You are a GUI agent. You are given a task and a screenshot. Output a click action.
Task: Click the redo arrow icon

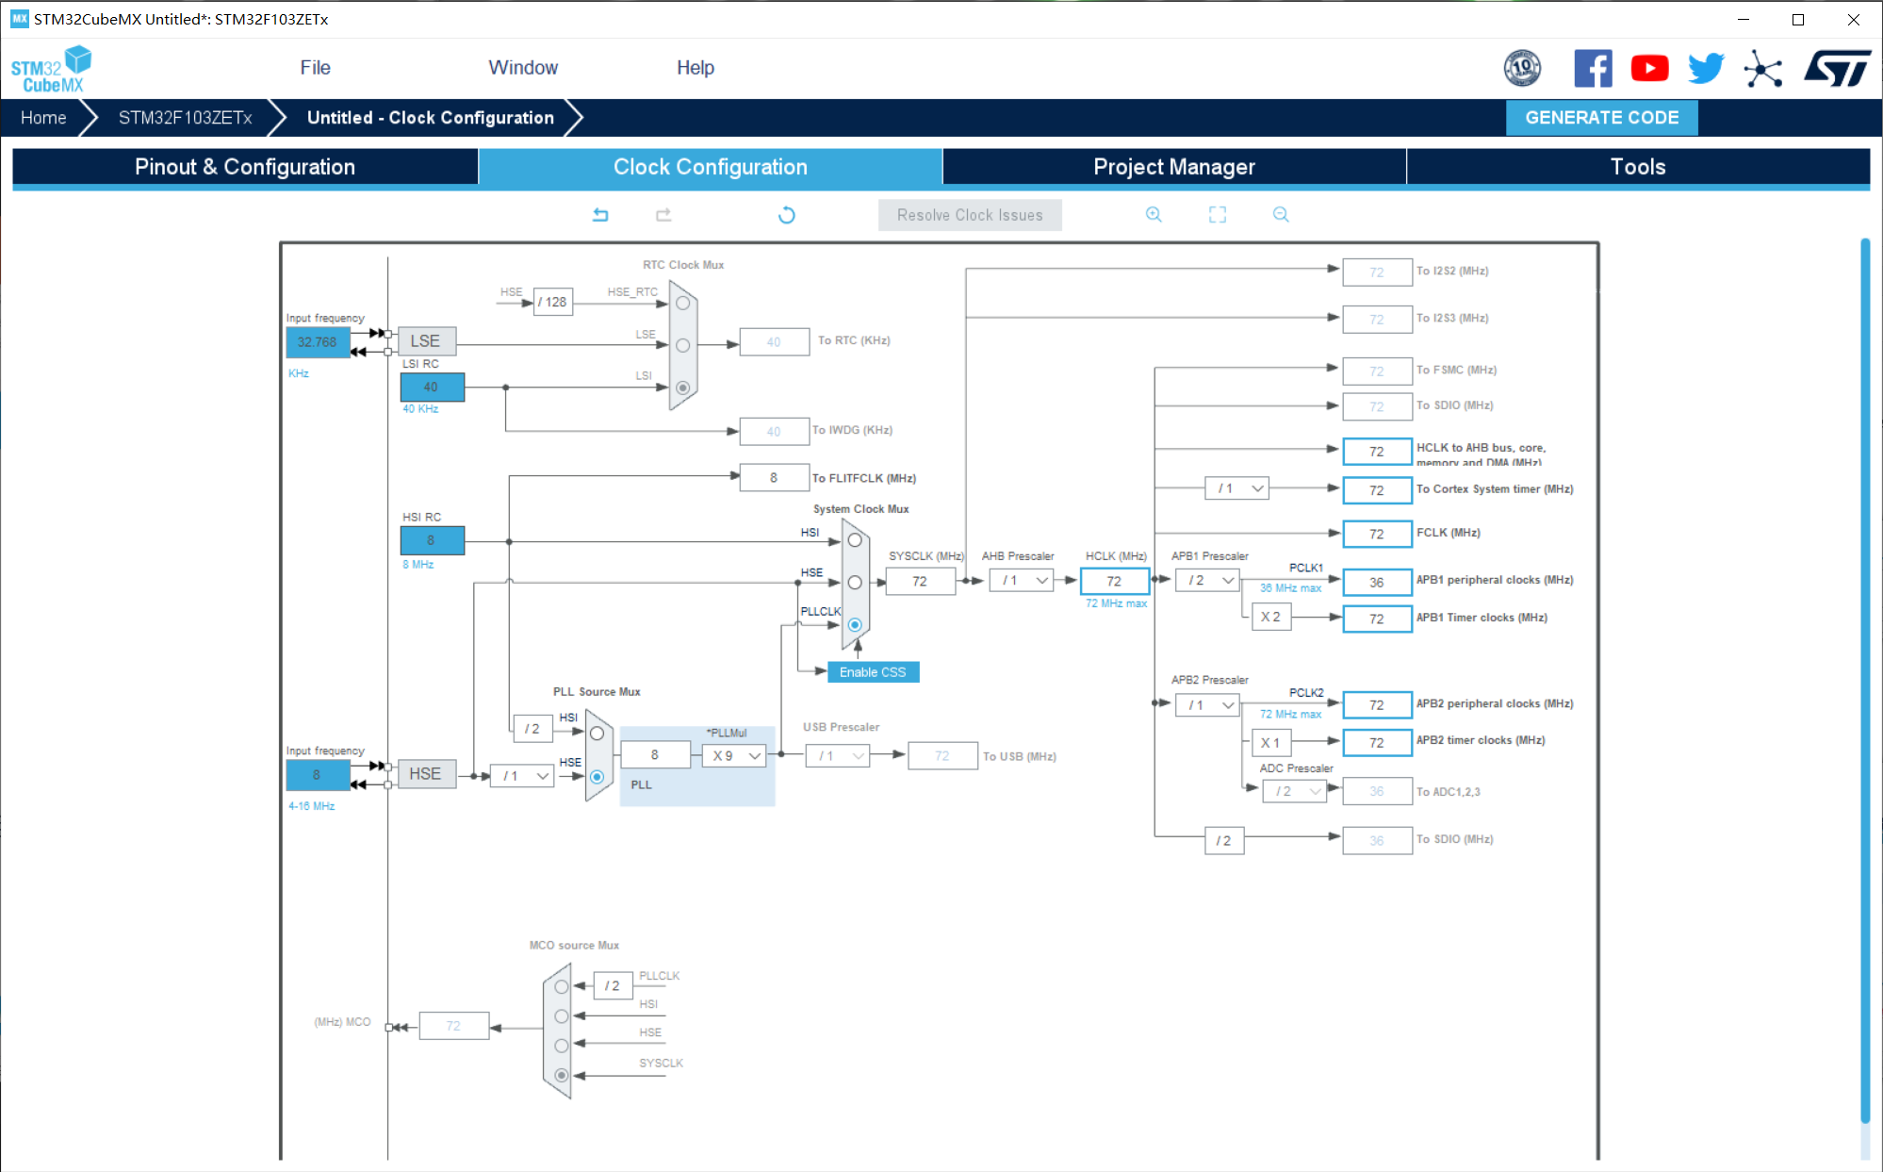(663, 213)
